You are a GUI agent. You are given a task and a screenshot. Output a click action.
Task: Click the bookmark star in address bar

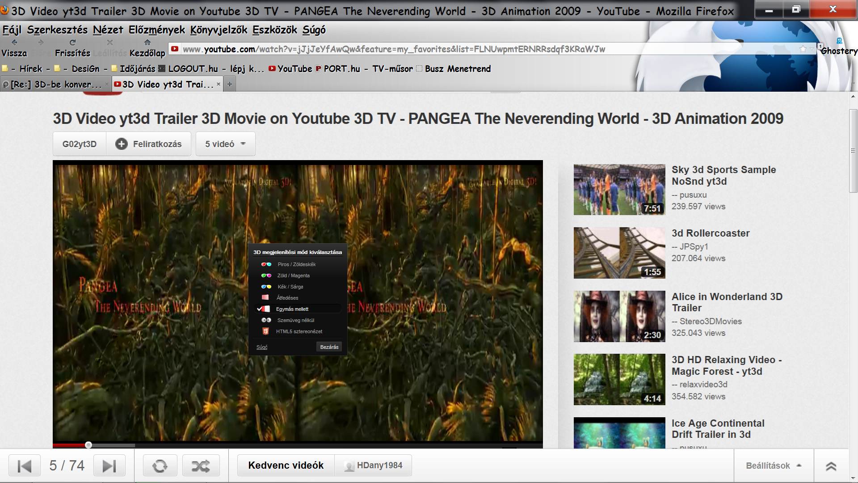(x=803, y=49)
